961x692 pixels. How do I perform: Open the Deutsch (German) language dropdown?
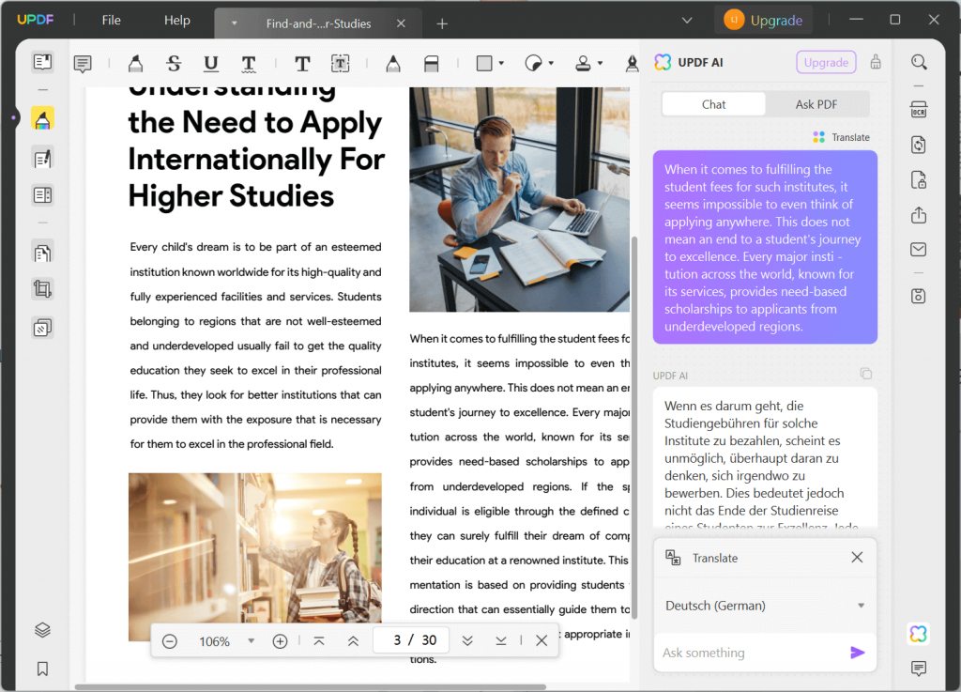tap(764, 606)
